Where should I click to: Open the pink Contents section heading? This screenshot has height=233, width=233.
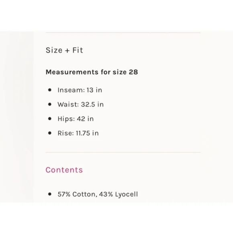point(64,170)
